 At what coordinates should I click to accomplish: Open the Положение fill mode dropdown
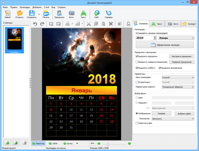(173, 119)
